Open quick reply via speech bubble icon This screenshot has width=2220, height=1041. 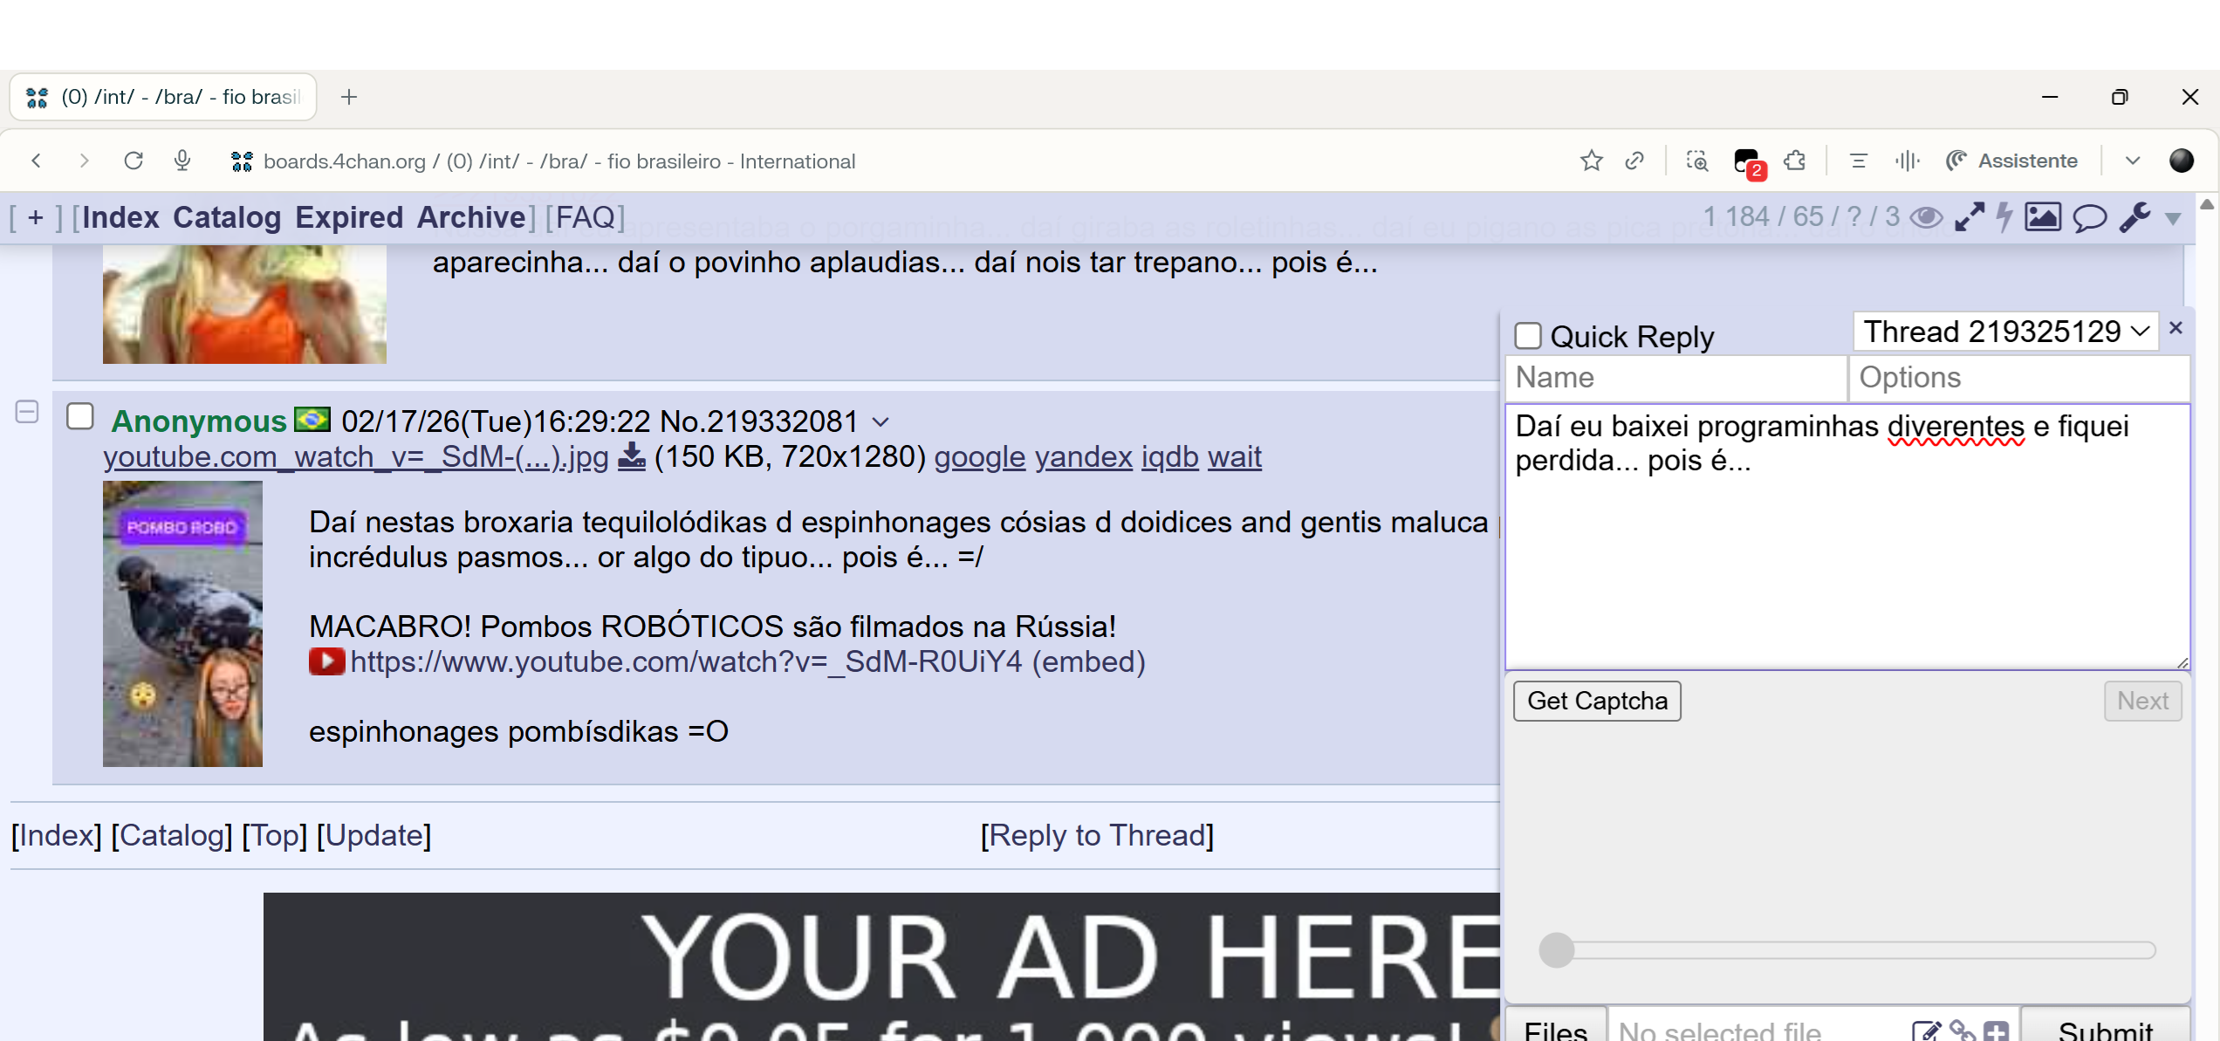tap(2089, 217)
